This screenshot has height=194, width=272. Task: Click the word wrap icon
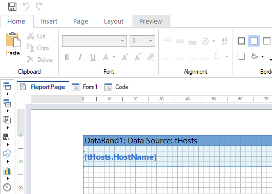(x=224, y=41)
